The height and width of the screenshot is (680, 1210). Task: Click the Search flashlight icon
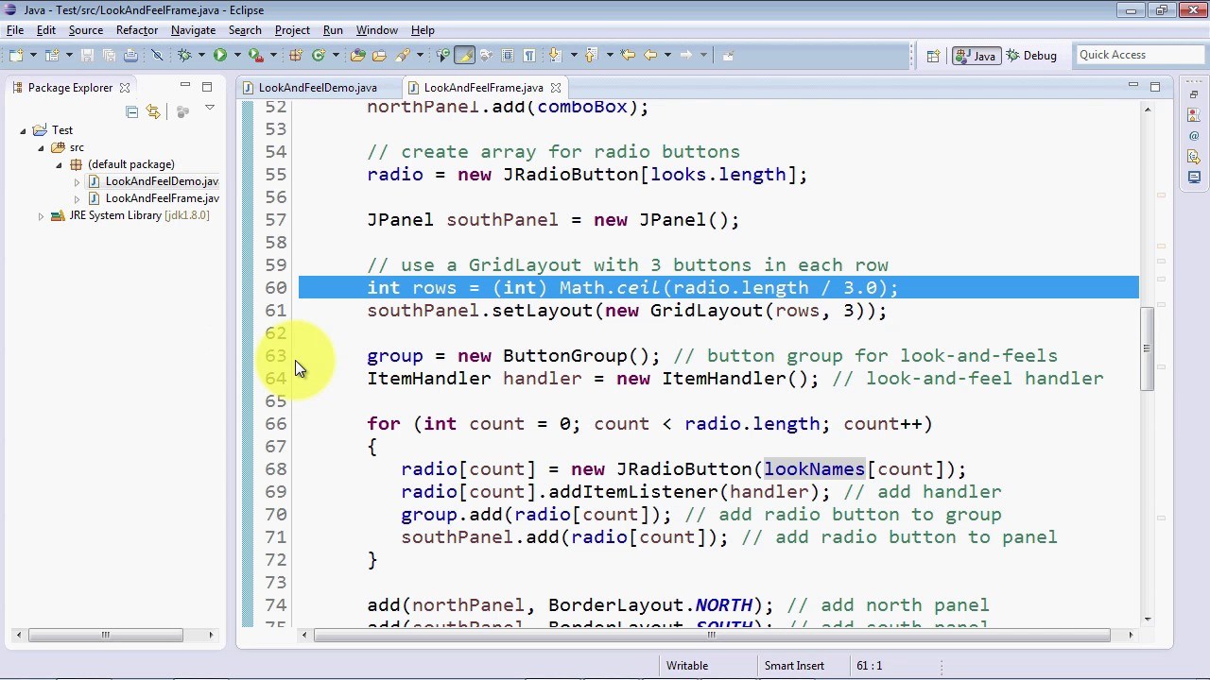click(x=402, y=55)
